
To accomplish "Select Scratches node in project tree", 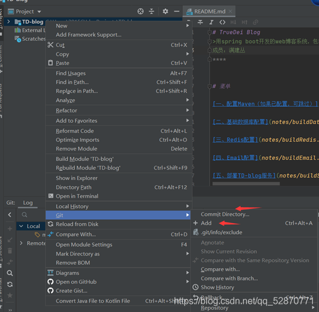I will 30,39.
